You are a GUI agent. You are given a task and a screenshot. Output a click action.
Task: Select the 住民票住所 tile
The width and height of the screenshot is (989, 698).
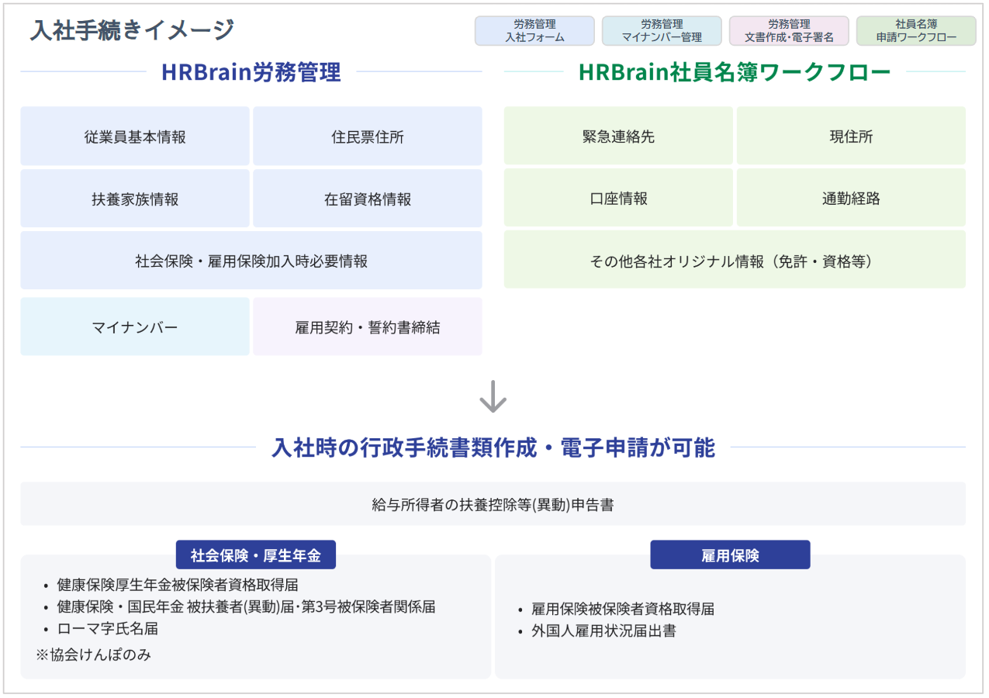(368, 136)
